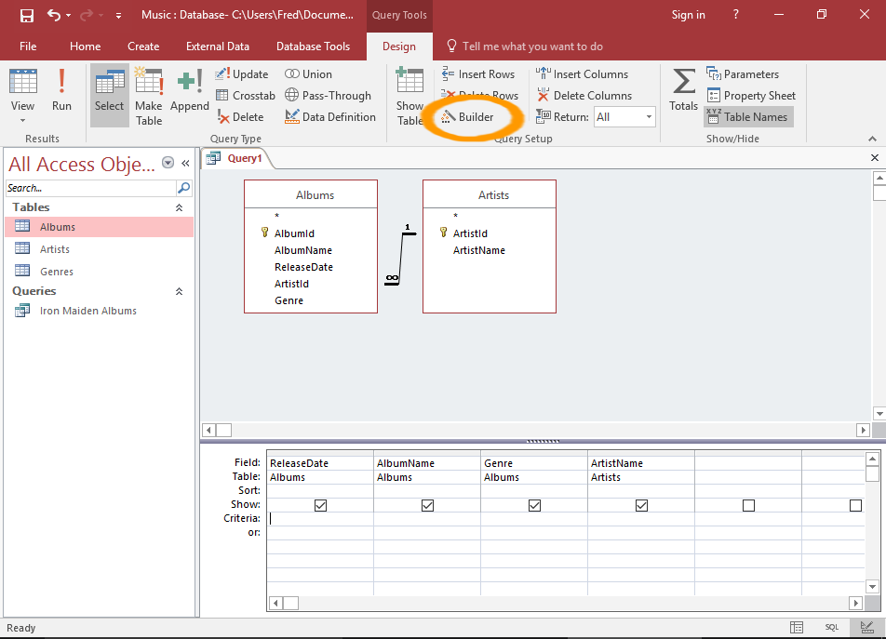Click Sign in
The height and width of the screenshot is (639, 886).
point(688,15)
